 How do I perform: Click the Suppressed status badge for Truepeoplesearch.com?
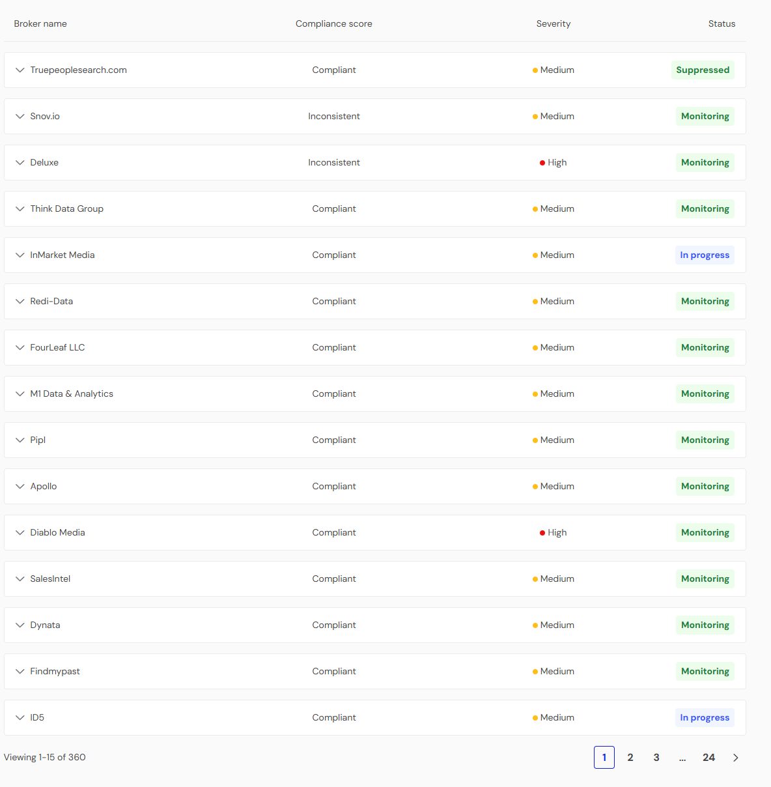[x=703, y=70]
